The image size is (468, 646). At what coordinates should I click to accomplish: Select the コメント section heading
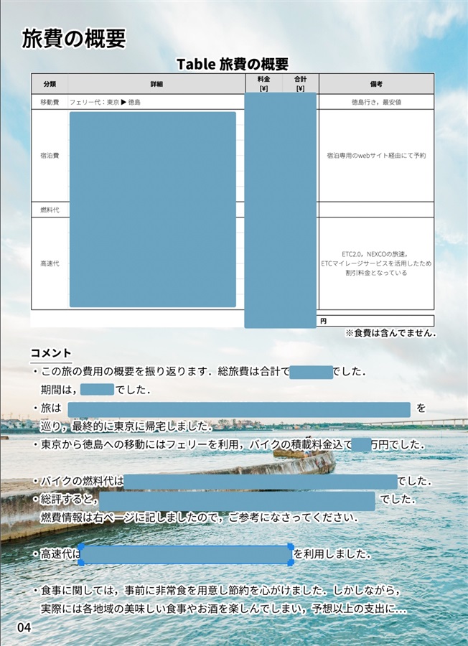[x=51, y=353]
